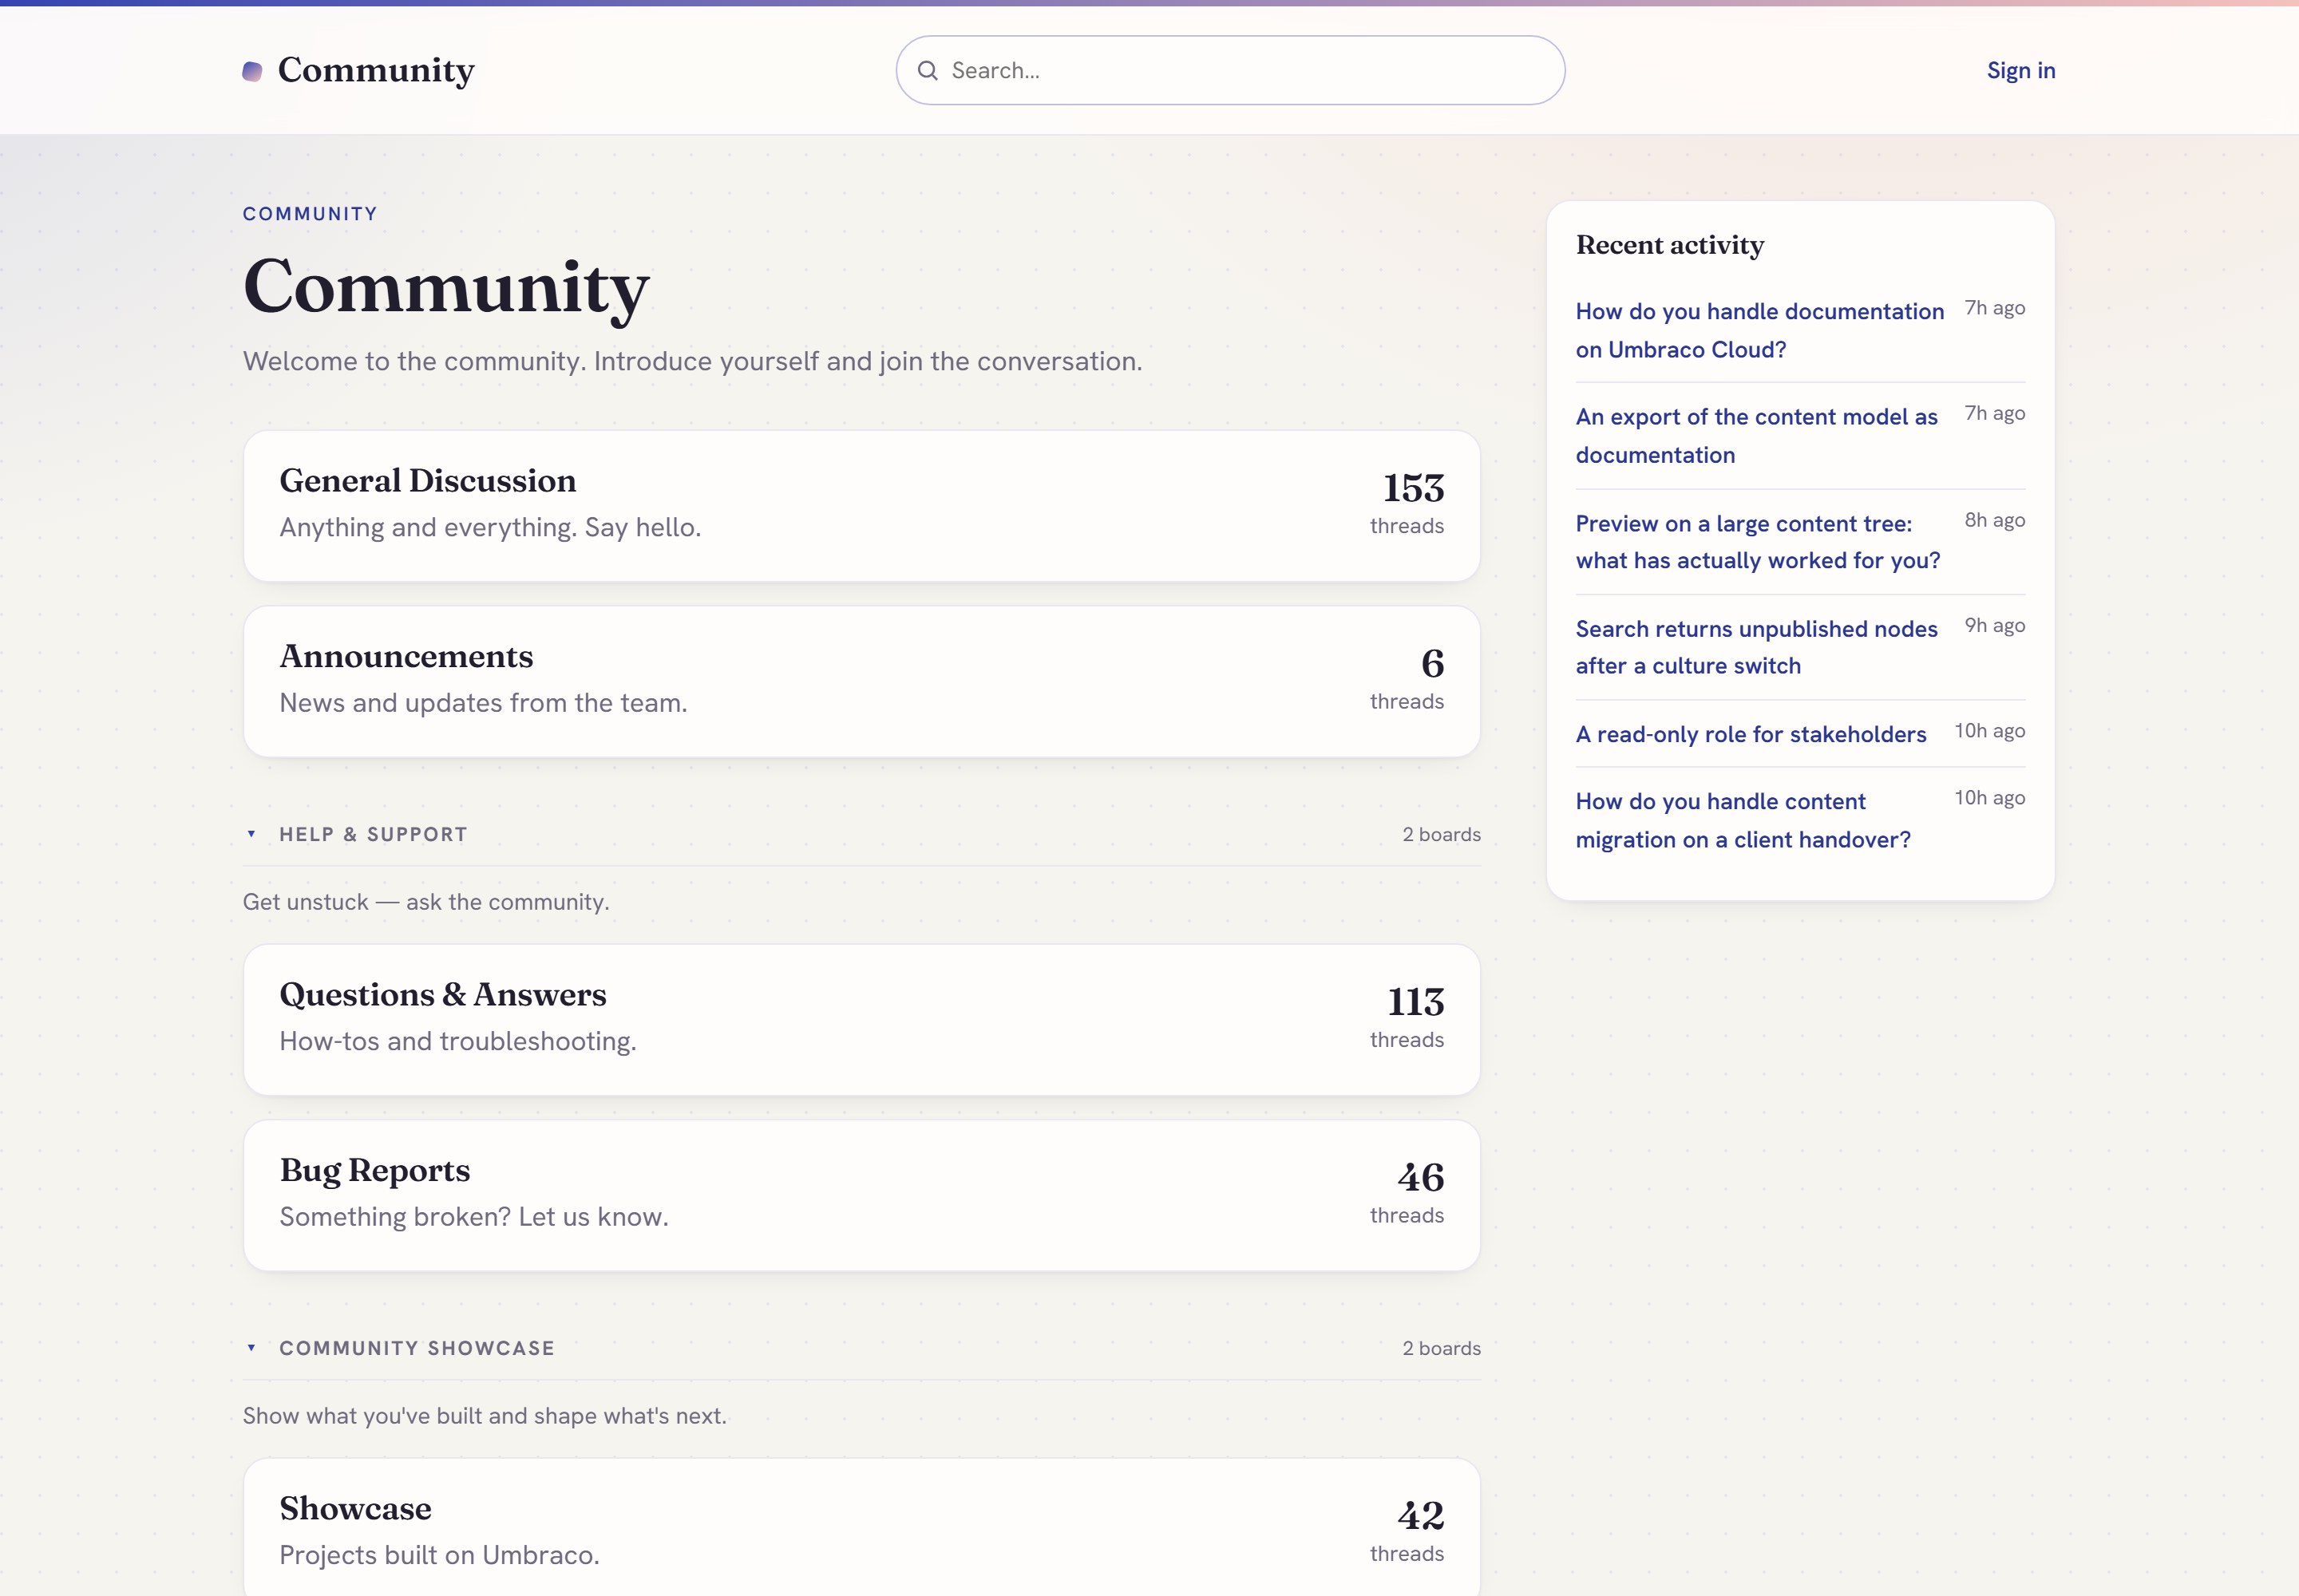This screenshot has height=1596, width=2299.
Task: Open the Showcase board
Action: pos(861,1528)
